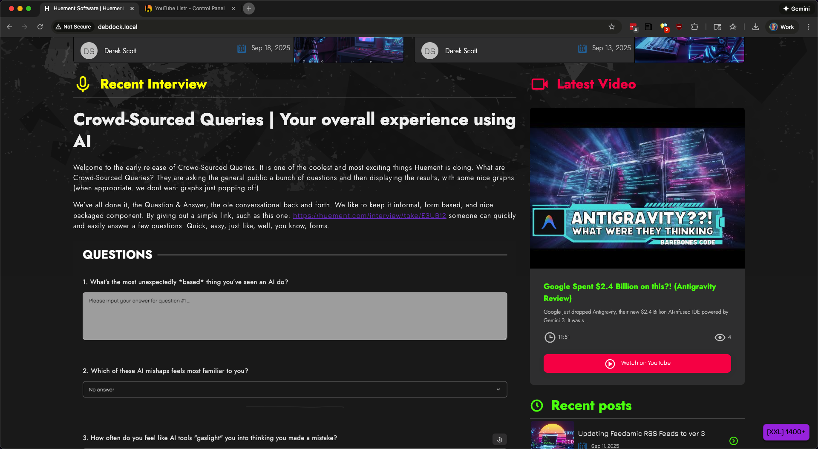Open the extension icon with badge 2
The height and width of the screenshot is (449, 818).
(664, 27)
